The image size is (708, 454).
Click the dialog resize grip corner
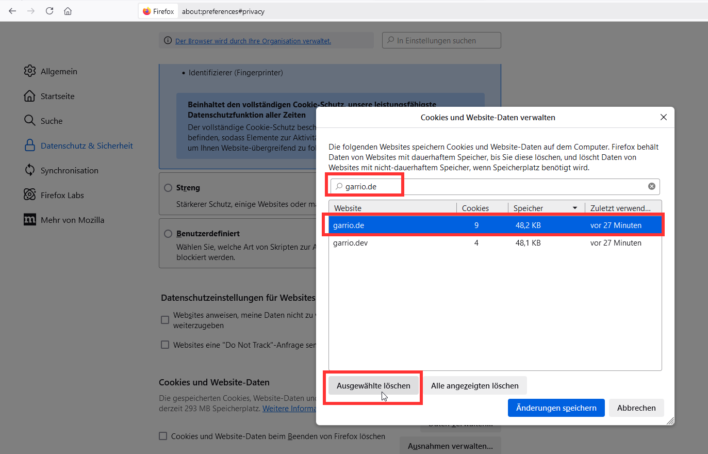click(670, 421)
